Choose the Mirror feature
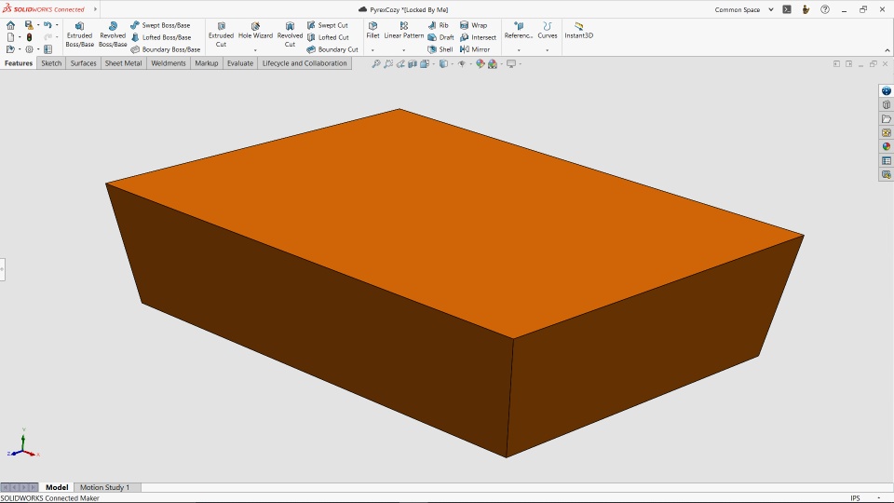This screenshot has width=894, height=503. point(474,49)
